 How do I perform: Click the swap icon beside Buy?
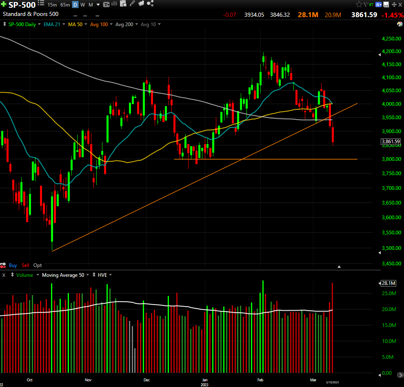3,265
